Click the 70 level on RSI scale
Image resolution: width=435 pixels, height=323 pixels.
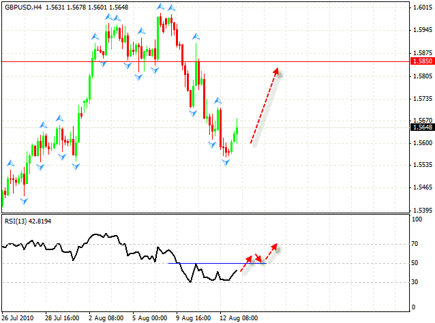point(415,244)
